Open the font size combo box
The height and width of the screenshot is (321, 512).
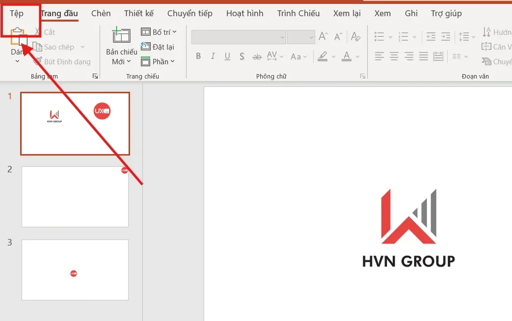coord(301,37)
